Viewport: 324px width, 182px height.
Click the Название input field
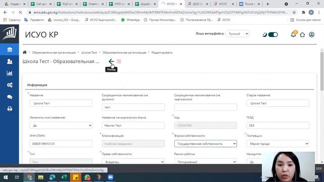61,103
